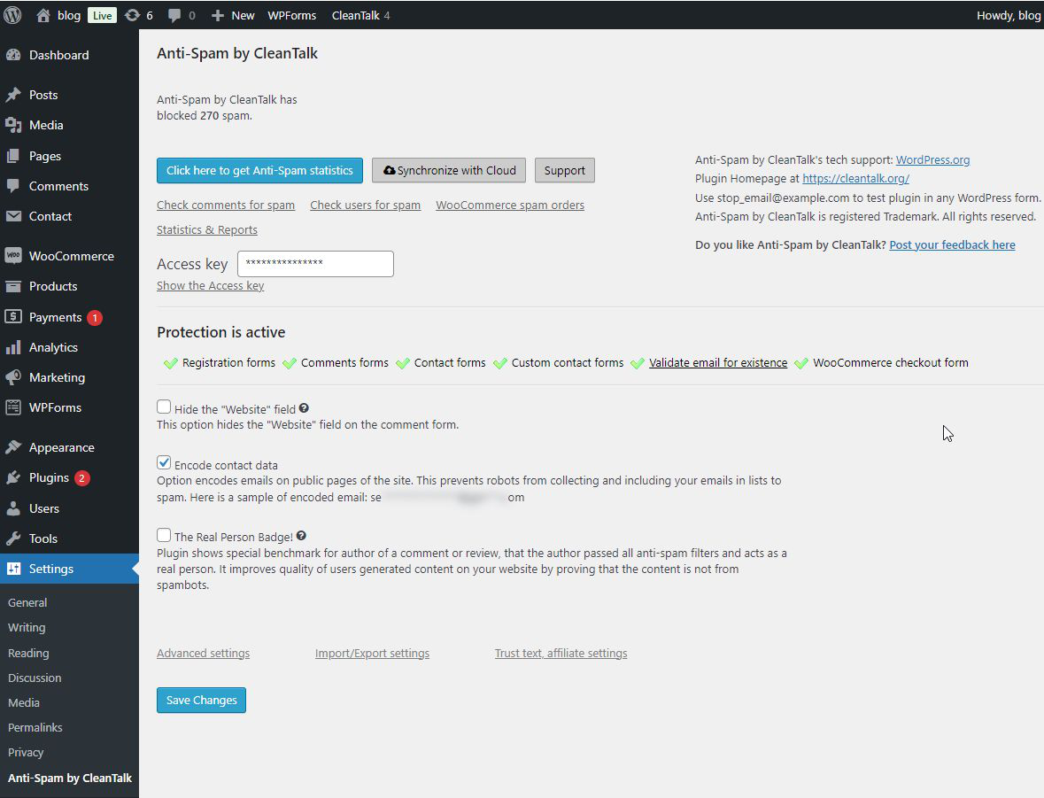The width and height of the screenshot is (1044, 798).
Task: Click the Payments dollar icon
Action: pyautogui.click(x=13, y=317)
